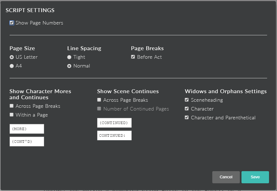Click the Page Breaks heading
The image size is (277, 191).
[147, 48]
